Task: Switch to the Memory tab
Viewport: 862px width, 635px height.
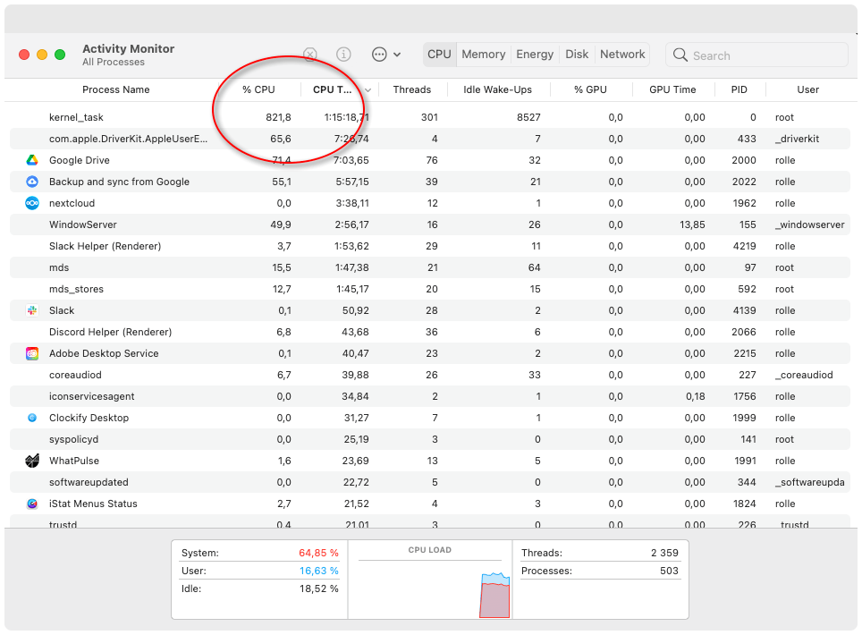Action: pyautogui.click(x=483, y=55)
